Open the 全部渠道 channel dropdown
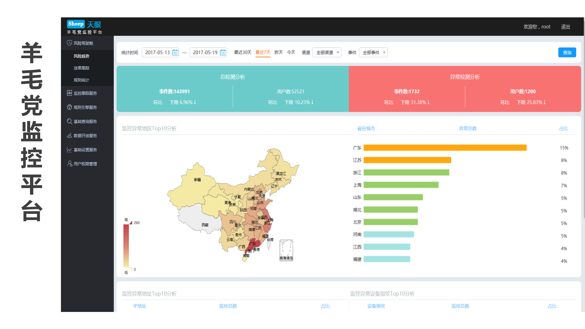 [327, 52]
